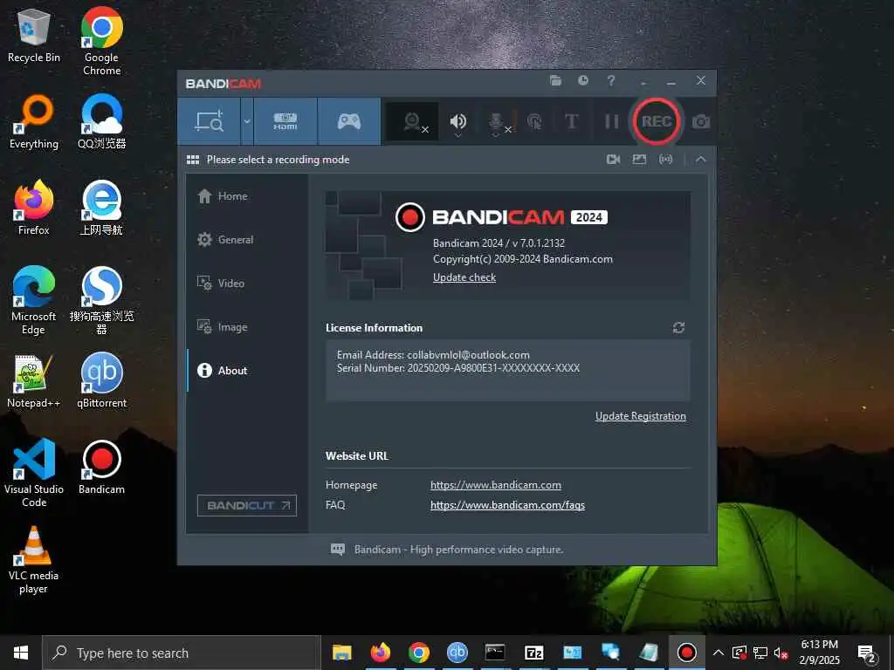Open the audio list broadcast icon

pos(665,160)
